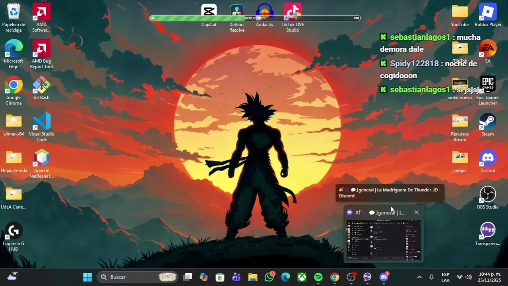Viewport: 508px width, 286px height.
Task: Open the Papelera de reciclaje icon
Action: coord(14,18)
